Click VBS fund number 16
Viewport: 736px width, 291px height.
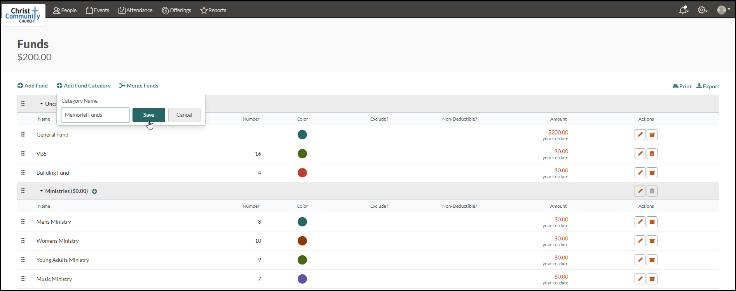tap(258, 154)
